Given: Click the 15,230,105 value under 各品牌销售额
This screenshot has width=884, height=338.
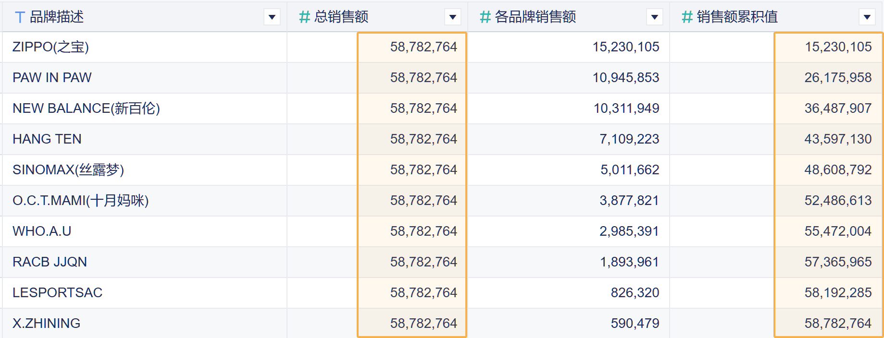Looking at the screenshot, I should coord(625,47).
